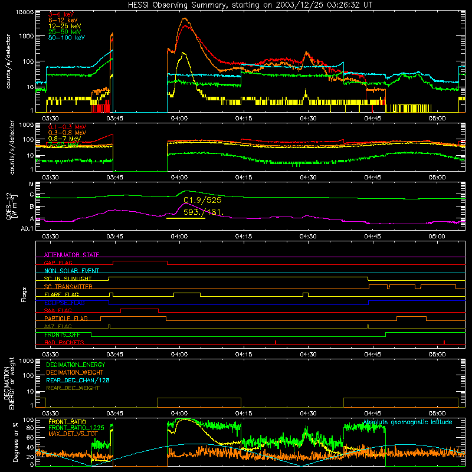Screen dimensions: 472x472
Task: Click the REAR_DEC_CHAN/128 legend label
Action: pyautogui.click(x=78, y=381)
